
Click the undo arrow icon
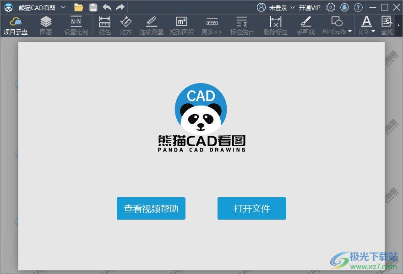[107, 7]
